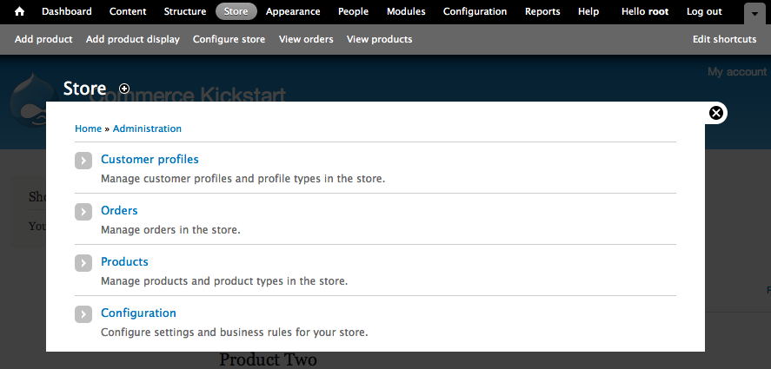Viewport: 771px width, 369px height.
Task: Close the Store overlay with X icon
Action: pyautogui.click(x=716, y=113)
